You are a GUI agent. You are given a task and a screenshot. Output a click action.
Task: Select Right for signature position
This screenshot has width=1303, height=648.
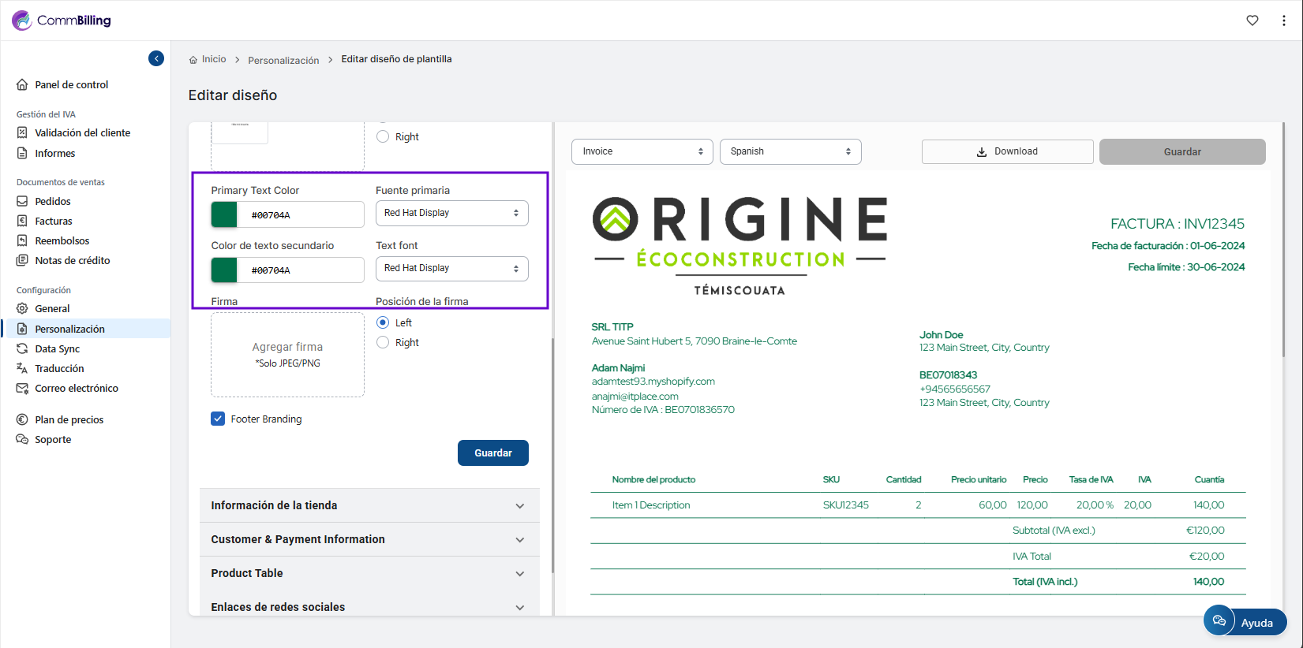click(x=383, y=342)
